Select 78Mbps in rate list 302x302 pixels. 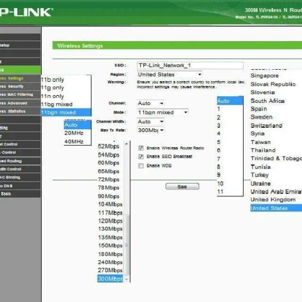(110, 188)
